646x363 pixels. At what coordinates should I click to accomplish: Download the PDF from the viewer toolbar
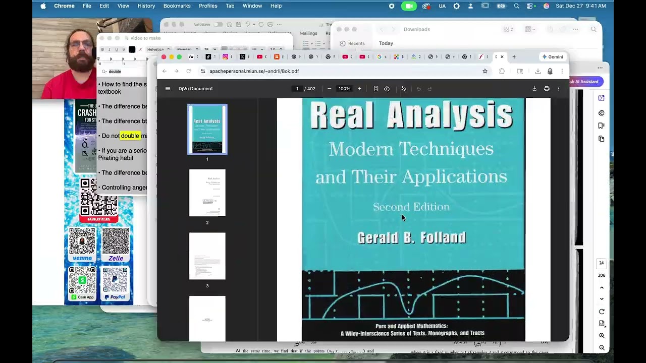tap(534, 89)
